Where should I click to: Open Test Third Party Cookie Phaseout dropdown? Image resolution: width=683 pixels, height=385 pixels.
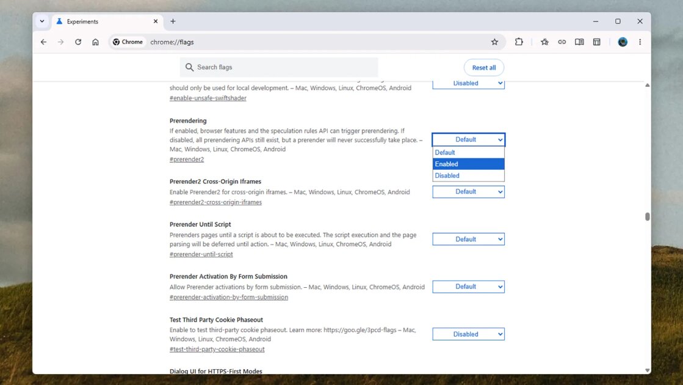tap(468, 334)
